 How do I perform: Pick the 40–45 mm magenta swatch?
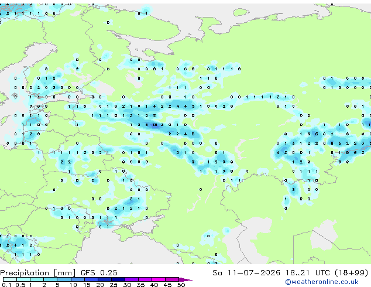(159, 279)
